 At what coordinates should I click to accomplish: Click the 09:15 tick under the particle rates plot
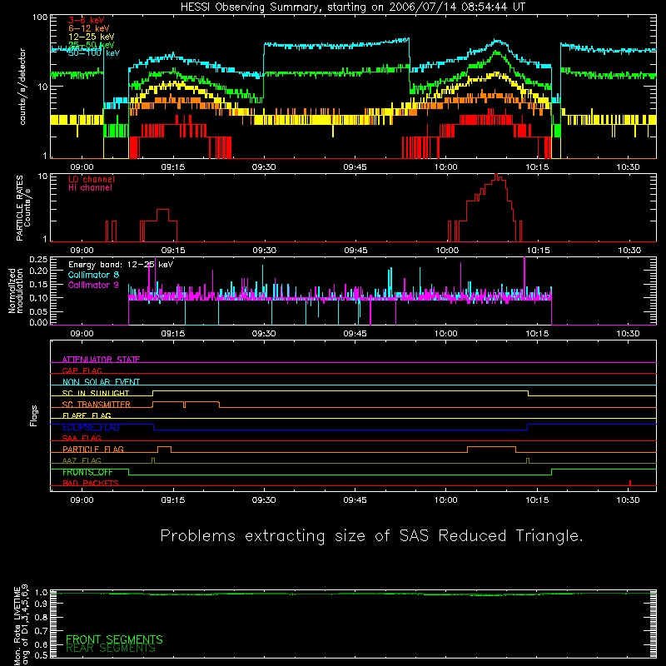point(173,251)
